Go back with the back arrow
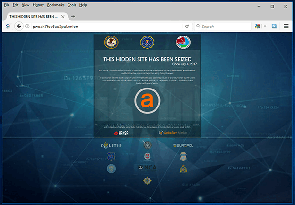 click(18, 26)
